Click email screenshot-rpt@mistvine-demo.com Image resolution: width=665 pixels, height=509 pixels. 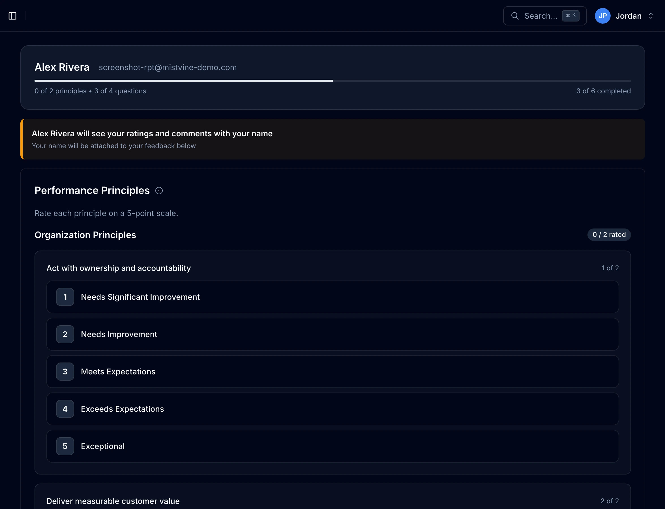[x=168, y=68]
